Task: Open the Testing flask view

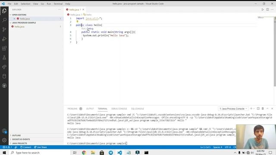Action: [4, 57]
